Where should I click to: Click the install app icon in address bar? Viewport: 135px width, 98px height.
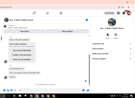119,7
